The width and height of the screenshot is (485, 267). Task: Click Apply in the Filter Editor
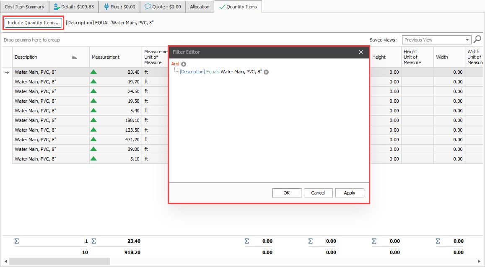(x=349, y=193)
